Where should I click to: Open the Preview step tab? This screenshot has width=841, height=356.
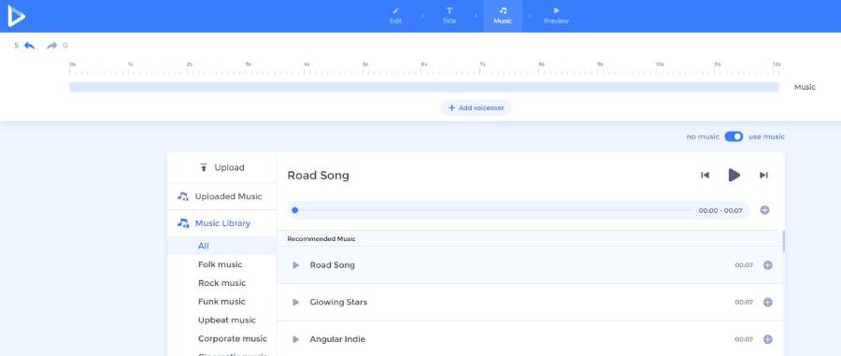point(556,16)
